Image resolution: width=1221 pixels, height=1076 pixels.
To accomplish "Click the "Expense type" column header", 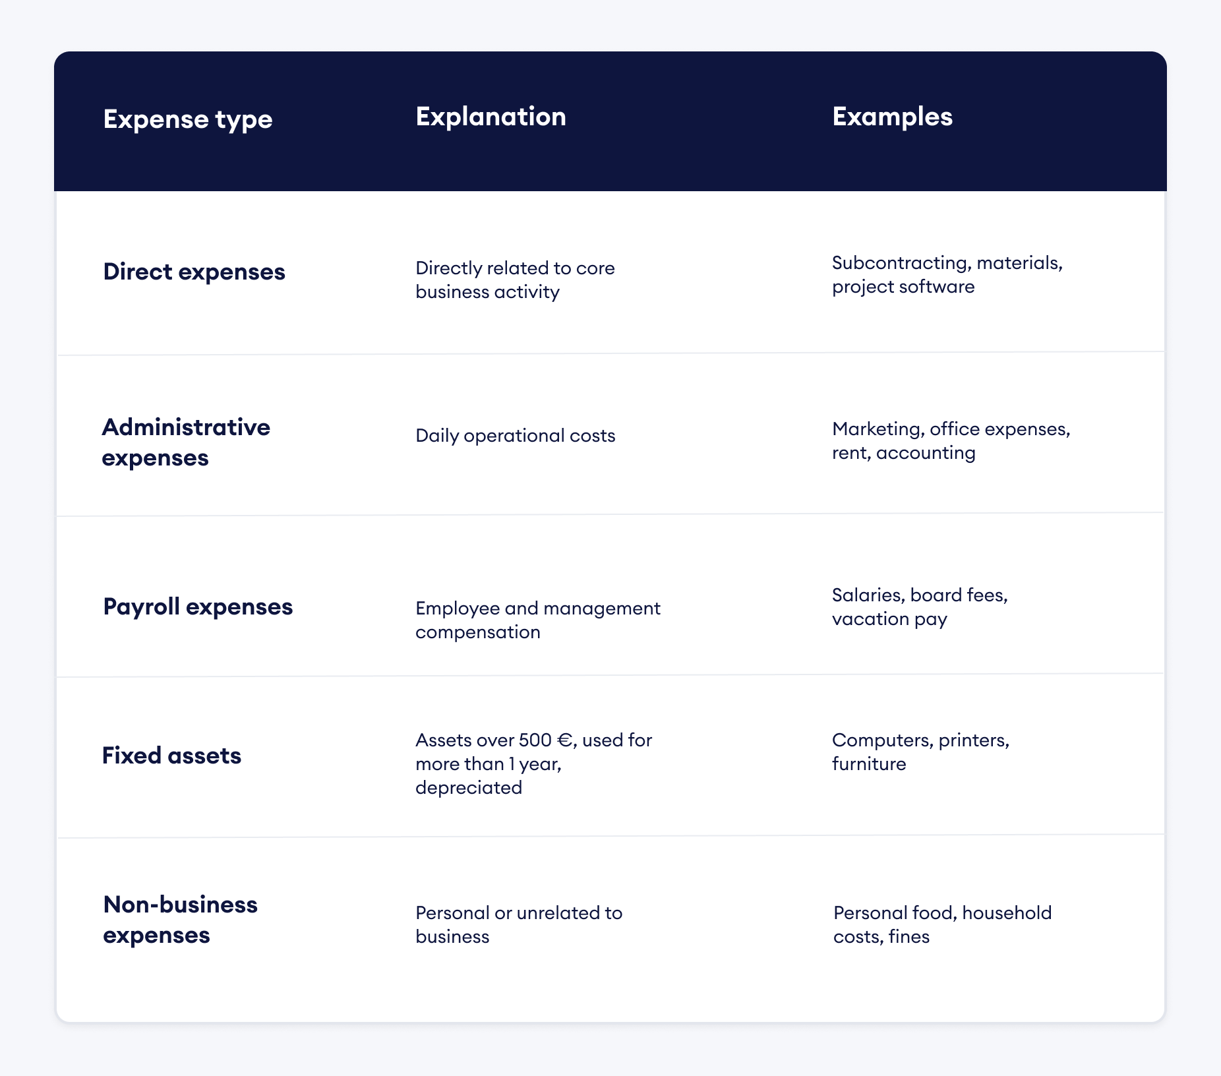I will (x=188, y=120).
